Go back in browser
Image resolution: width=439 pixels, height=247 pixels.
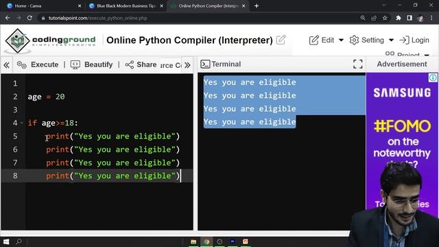tap(8, 18)
